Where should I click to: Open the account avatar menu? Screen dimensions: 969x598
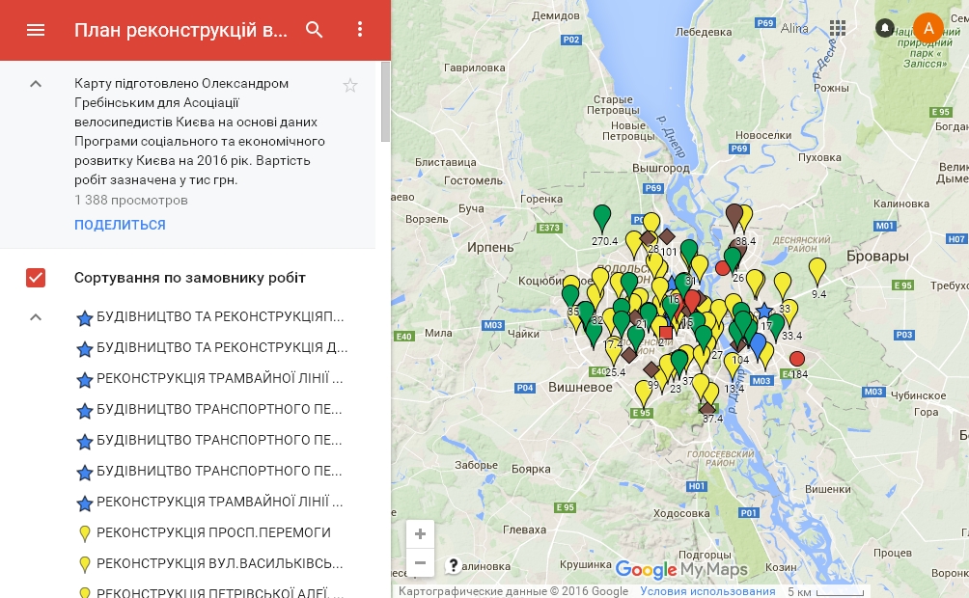[928, 28]
